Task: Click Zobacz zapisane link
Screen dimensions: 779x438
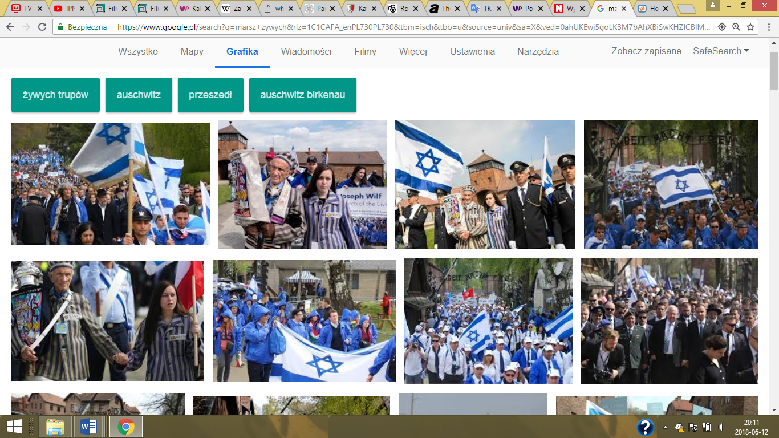Action: coord(646,51)
